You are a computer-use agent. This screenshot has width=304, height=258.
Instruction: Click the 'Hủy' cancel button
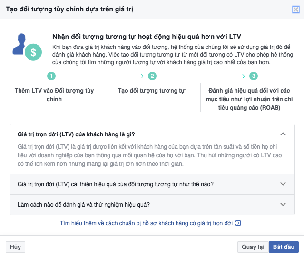[x=15, y=247]
